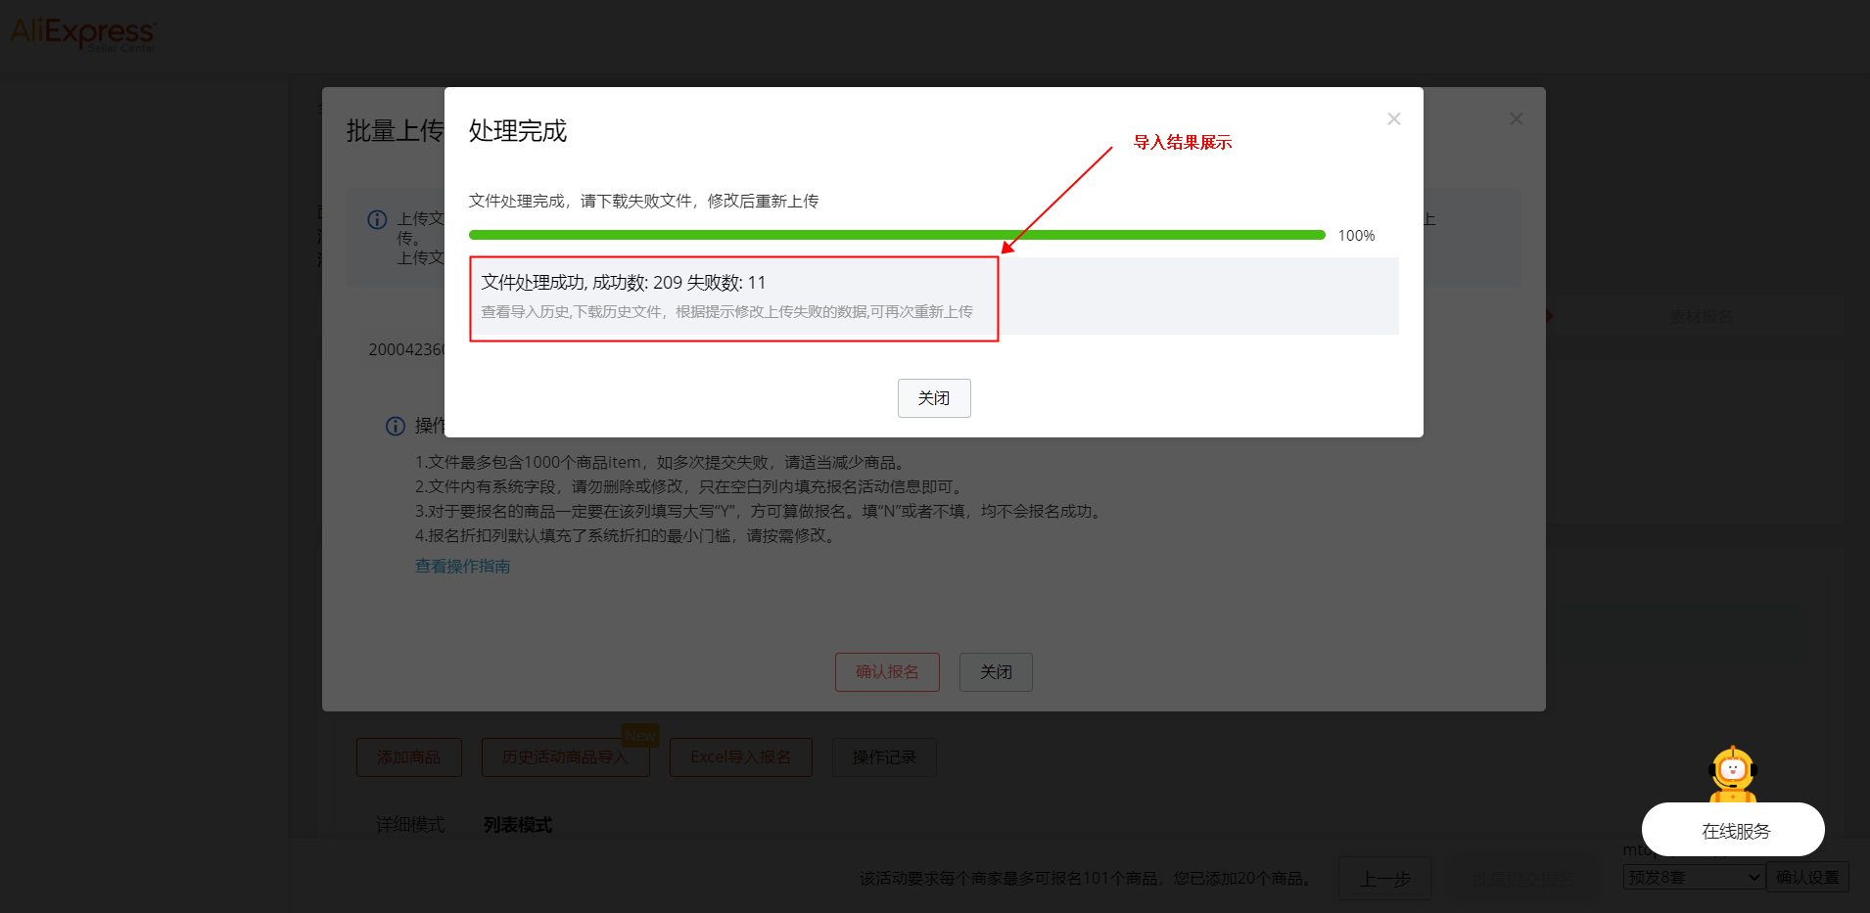Viewport: 1870px width, 913px height.
Task: Click 确认报名 in the 批量上传 dialog
Action: pos(887,672)
